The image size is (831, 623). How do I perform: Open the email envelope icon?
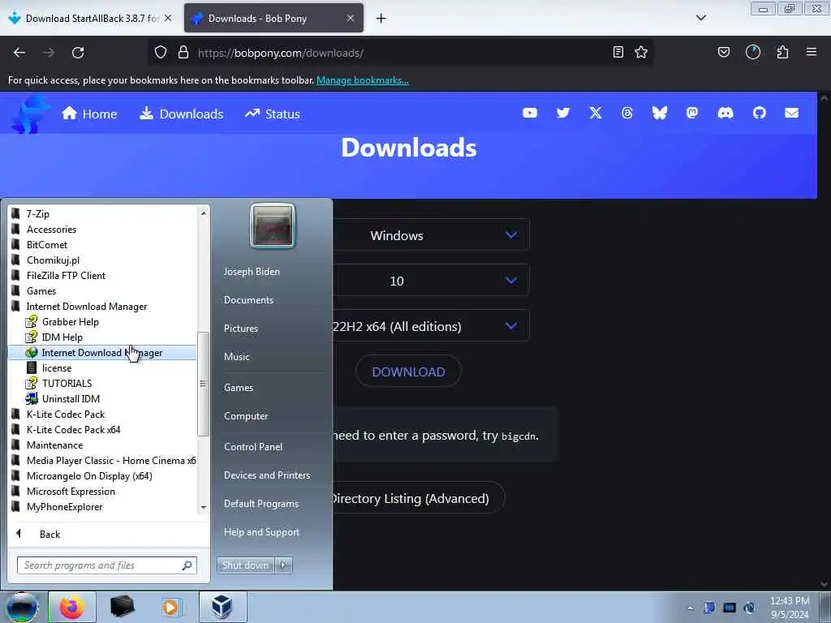click(x=791, y=113)
